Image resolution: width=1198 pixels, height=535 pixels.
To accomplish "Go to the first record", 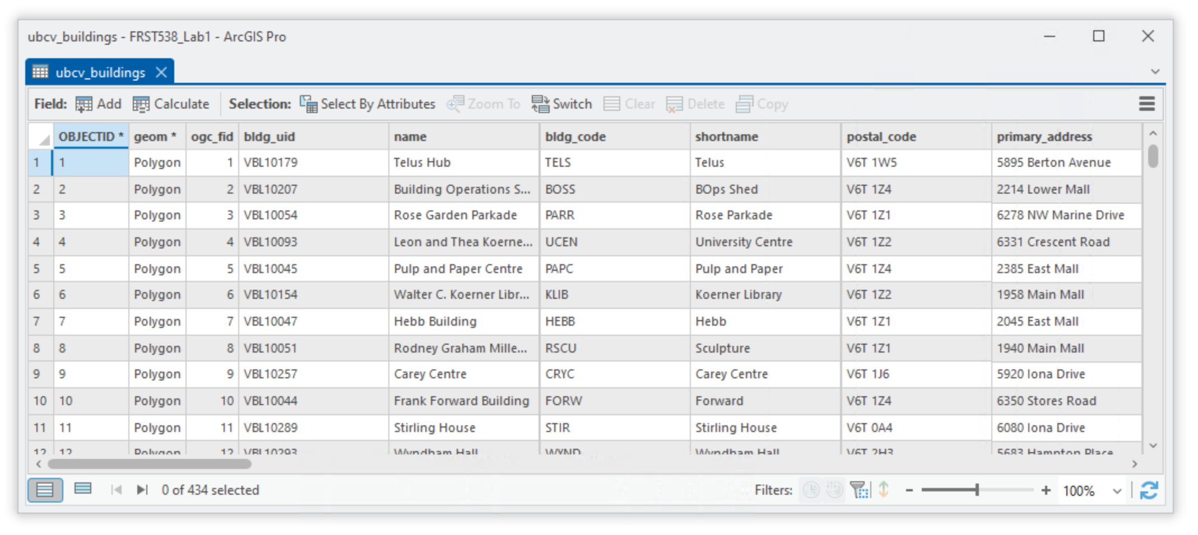I will tap(117, 490).
